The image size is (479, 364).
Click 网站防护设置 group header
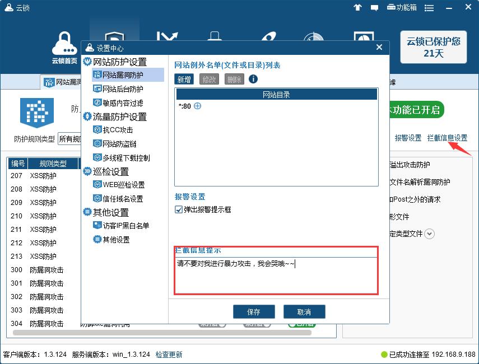click(115, 62)
